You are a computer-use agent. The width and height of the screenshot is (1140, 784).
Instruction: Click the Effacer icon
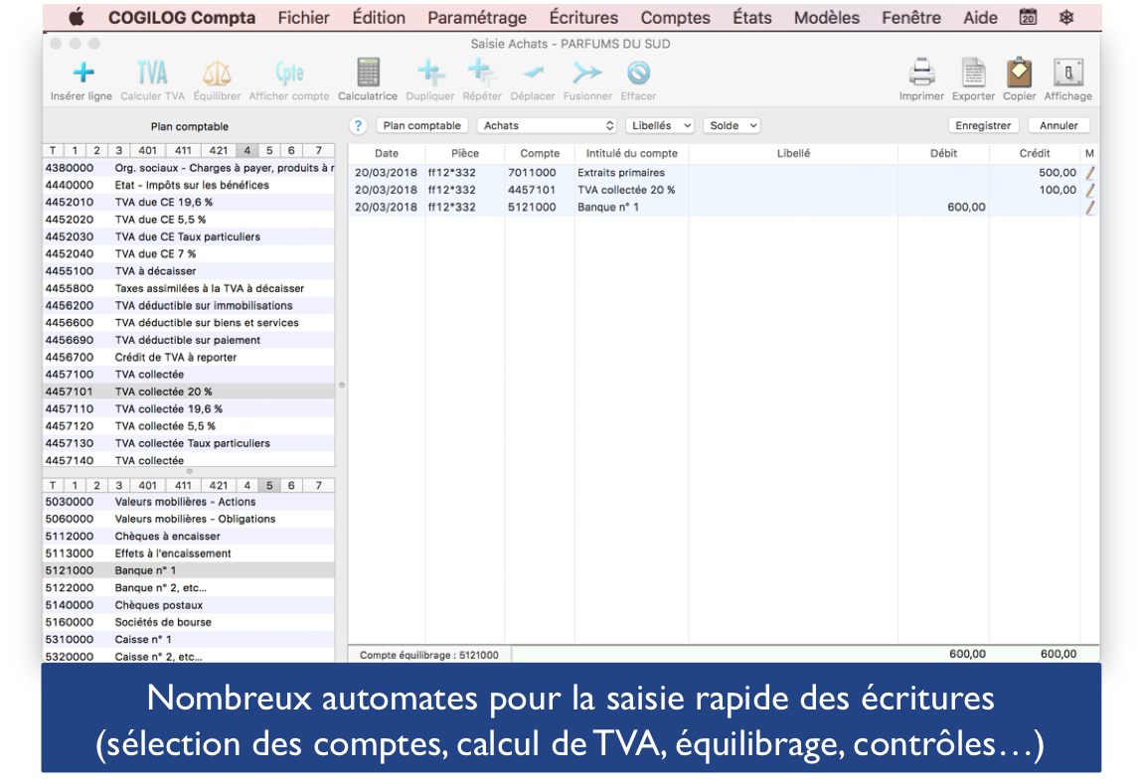pyautogui.click(x=638, y=73)
